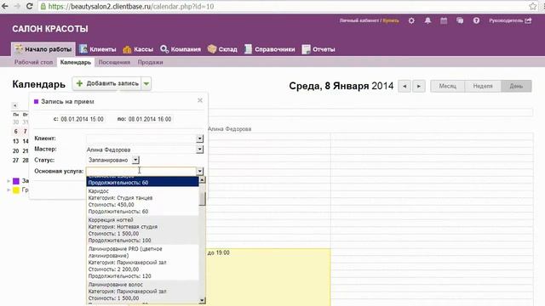Screen dimensions: 545x306
Task: Switch to Продажи subtab
Action: (x=150, y=62)
